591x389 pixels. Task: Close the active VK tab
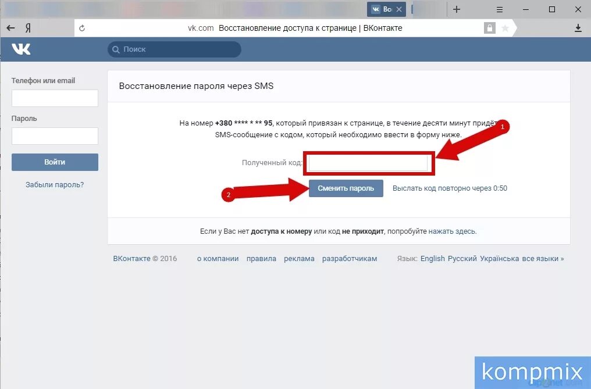(x=399, y=9)
